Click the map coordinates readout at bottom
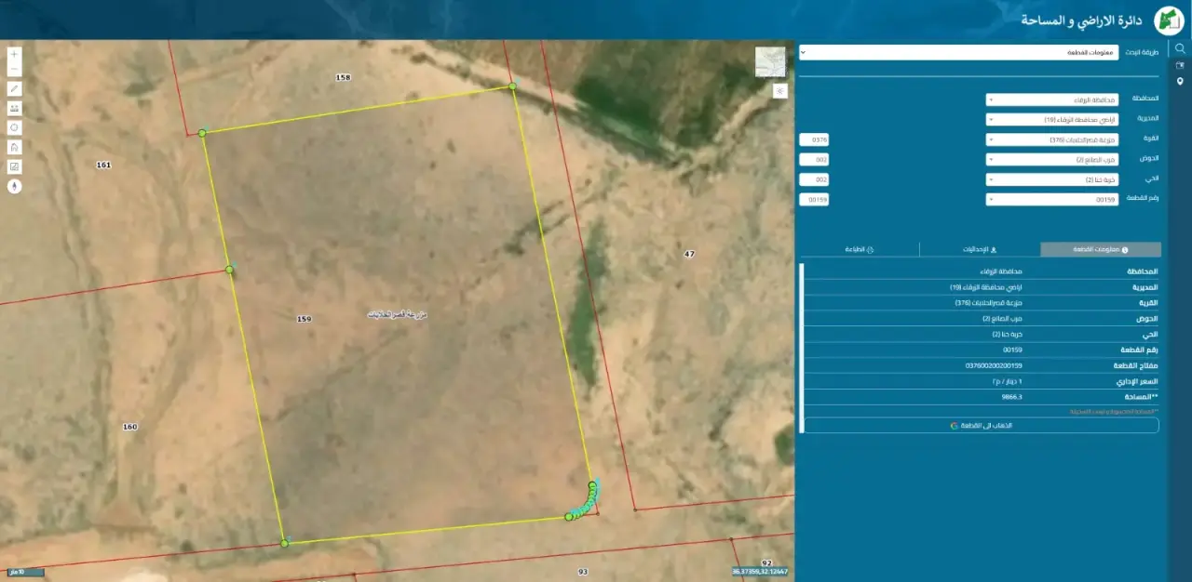This screenshot has width=1192, height=582. 760,571
